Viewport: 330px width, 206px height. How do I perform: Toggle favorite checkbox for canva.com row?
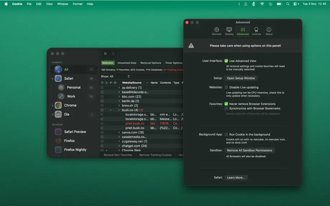coord(102,132)
